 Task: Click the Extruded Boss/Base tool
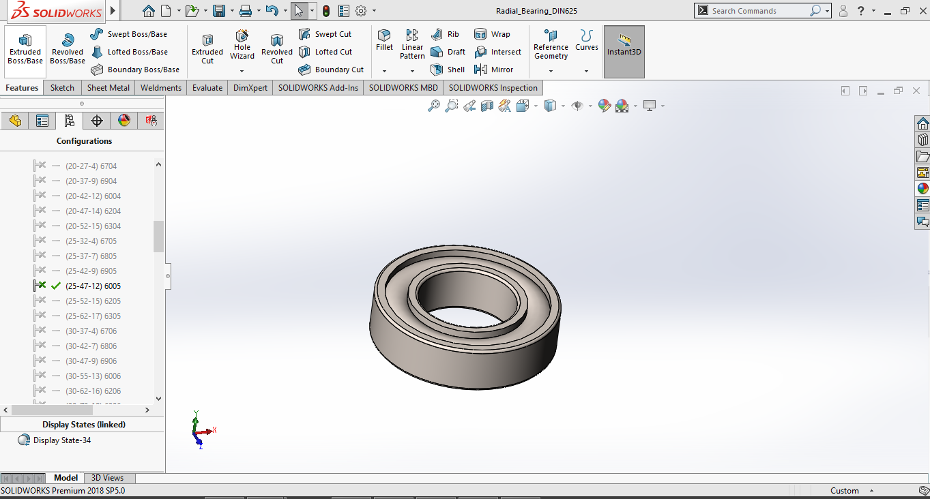[25, 48]
